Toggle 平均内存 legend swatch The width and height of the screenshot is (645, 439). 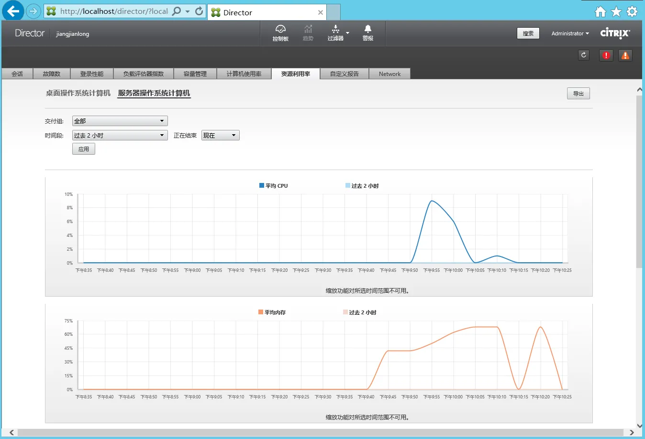pyautogui.click(x=261, y=312)
